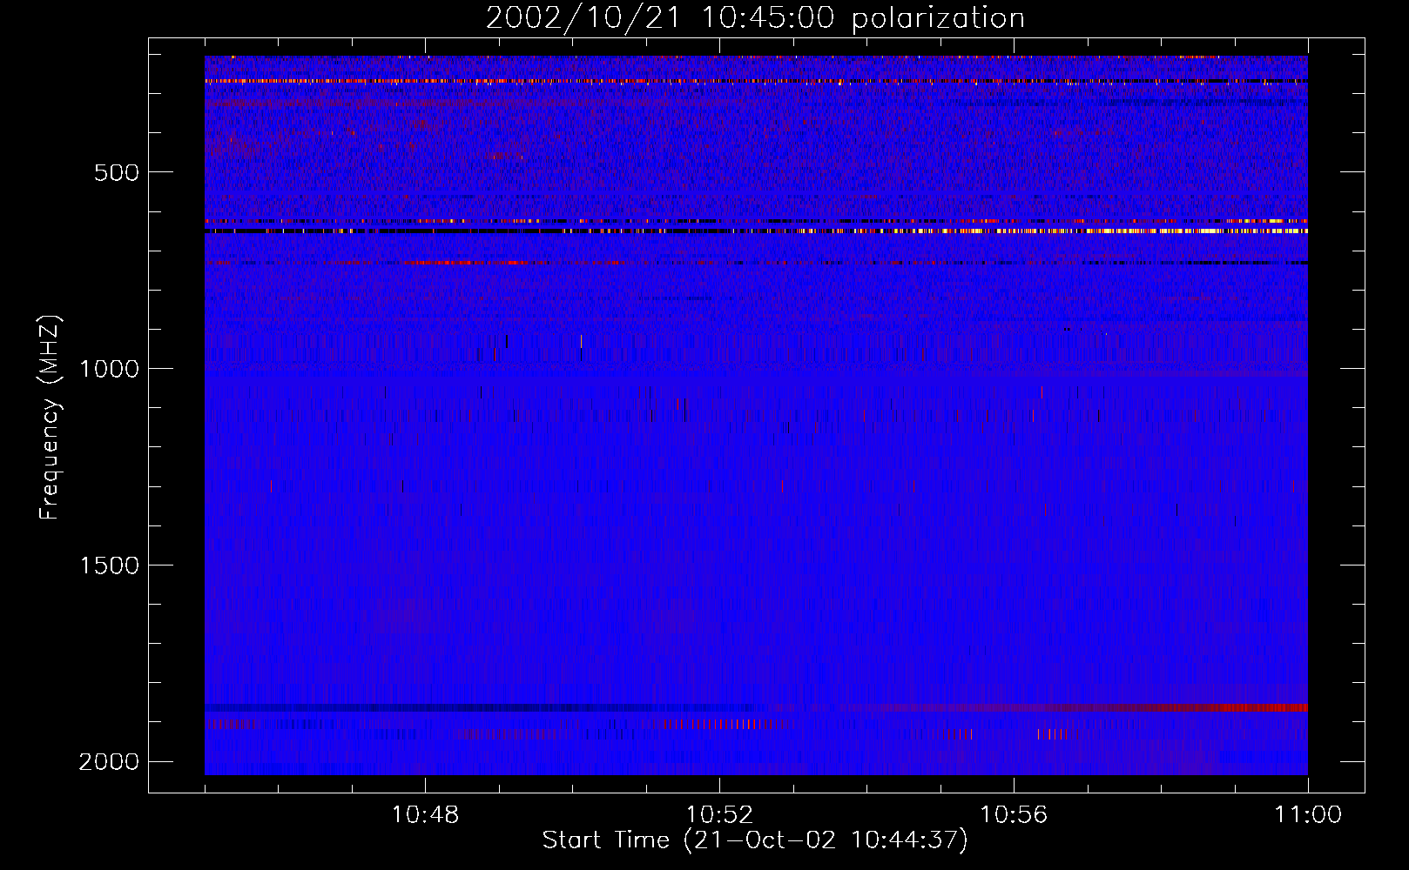
Task: Click the 10:56 time tick label
Action: 1014,815
